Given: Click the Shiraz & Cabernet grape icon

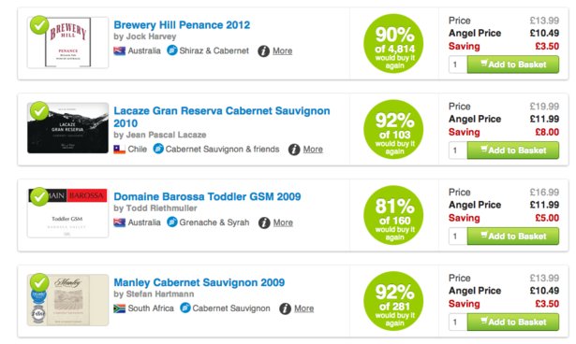Looking at the screenshot, I should 172,50.
